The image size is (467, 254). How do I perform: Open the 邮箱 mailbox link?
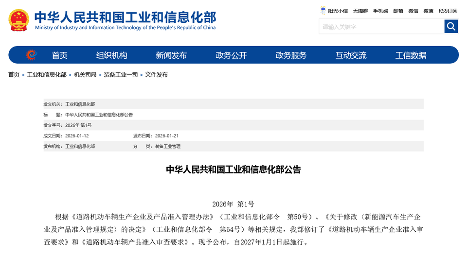tap(398, 11)
